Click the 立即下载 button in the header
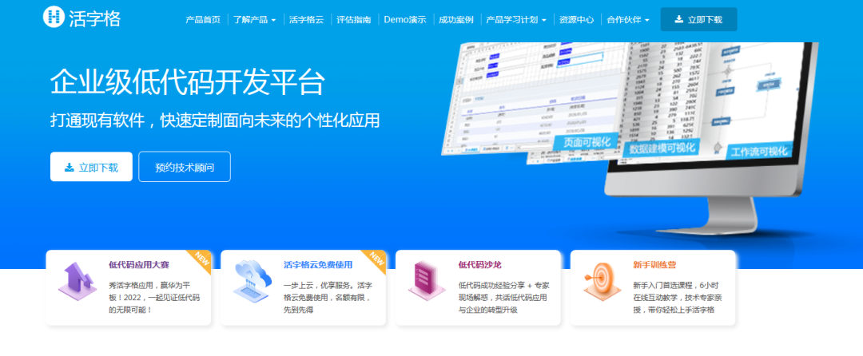This screenshot has height=356, width=863. point(698,19)
